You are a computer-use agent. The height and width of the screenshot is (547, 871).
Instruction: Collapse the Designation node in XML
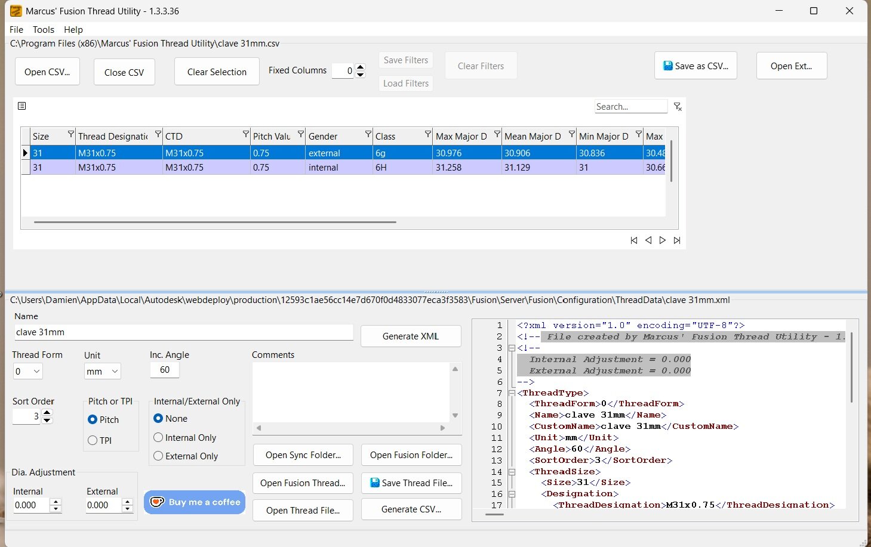(512, 494)
